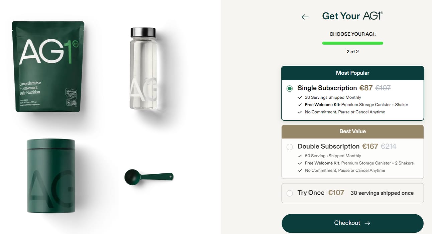The image size is (432, 234).
Task: Click the 60 Servings Shipped Monthly checkmark
Action: [x=300, y=156]
